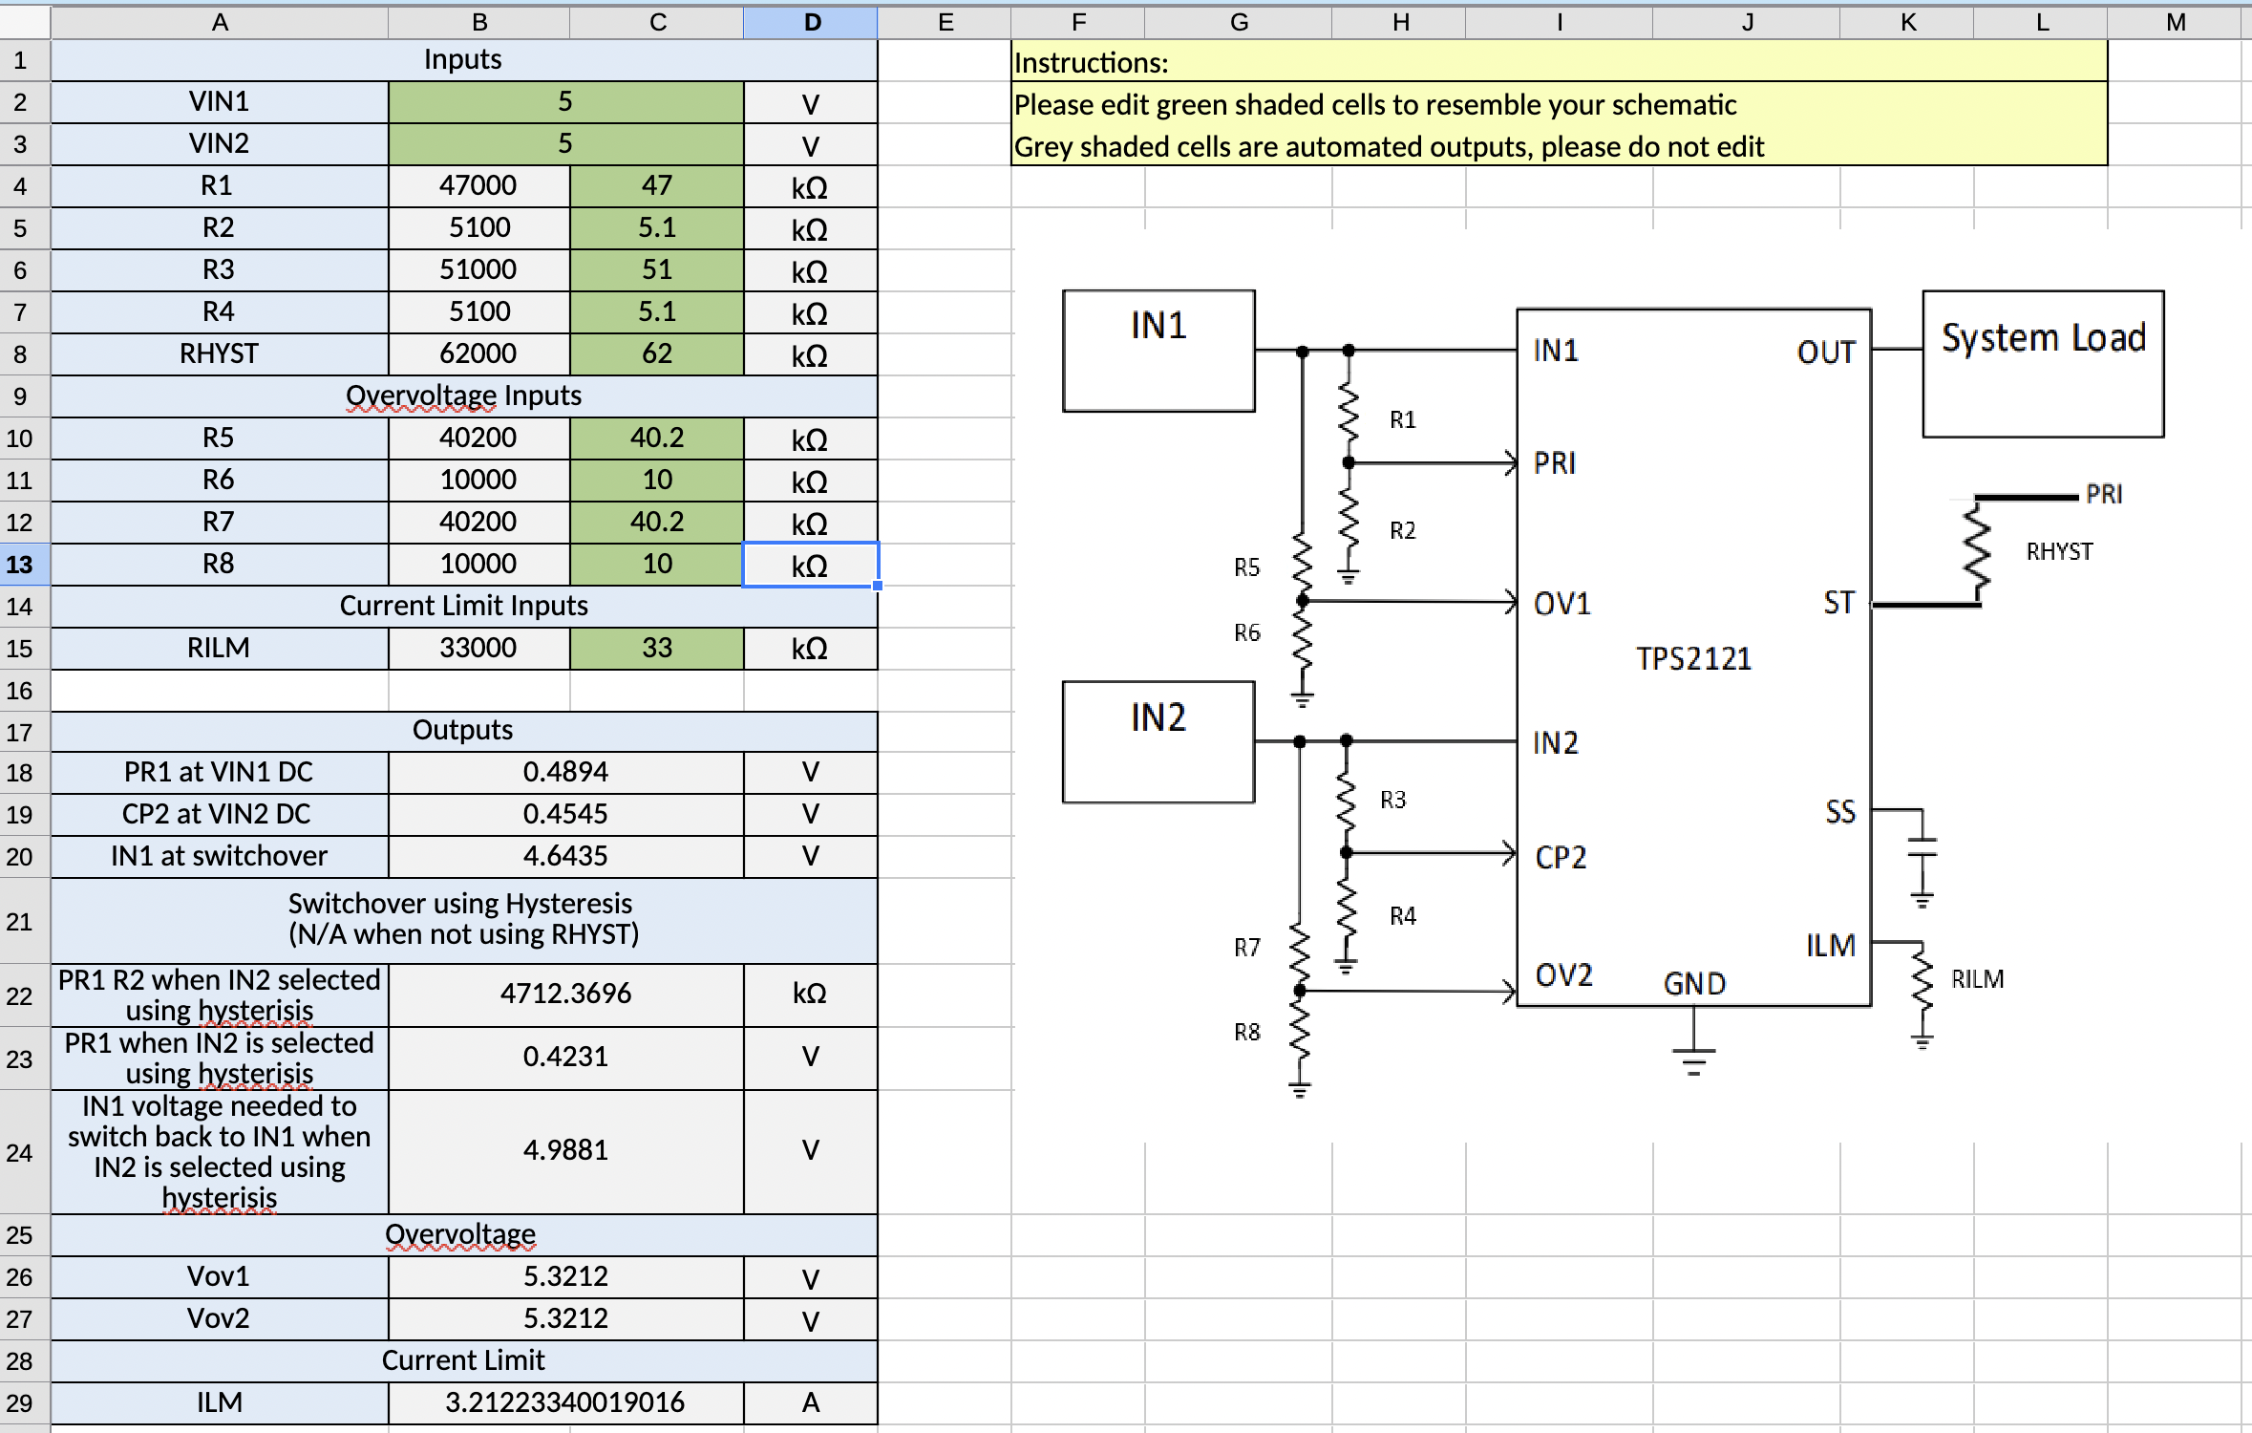This screenshot has width=2252, height=1433.
Task: Click the Vov1 value 5.3212
Action: [565, 1277]
